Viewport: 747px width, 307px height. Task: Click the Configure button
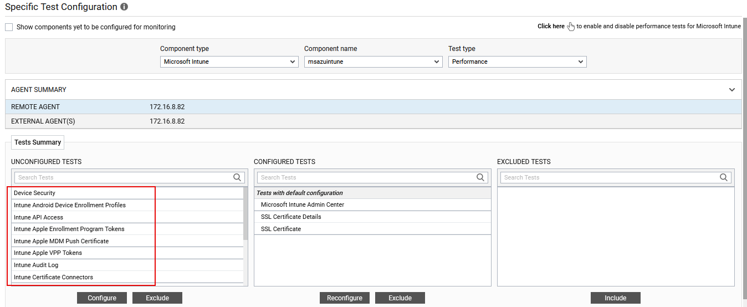(x=102, y=298)
